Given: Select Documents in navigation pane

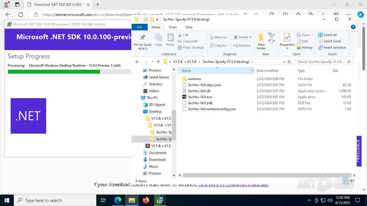Looking at the screenshot, I should click(x=158, y=153).
